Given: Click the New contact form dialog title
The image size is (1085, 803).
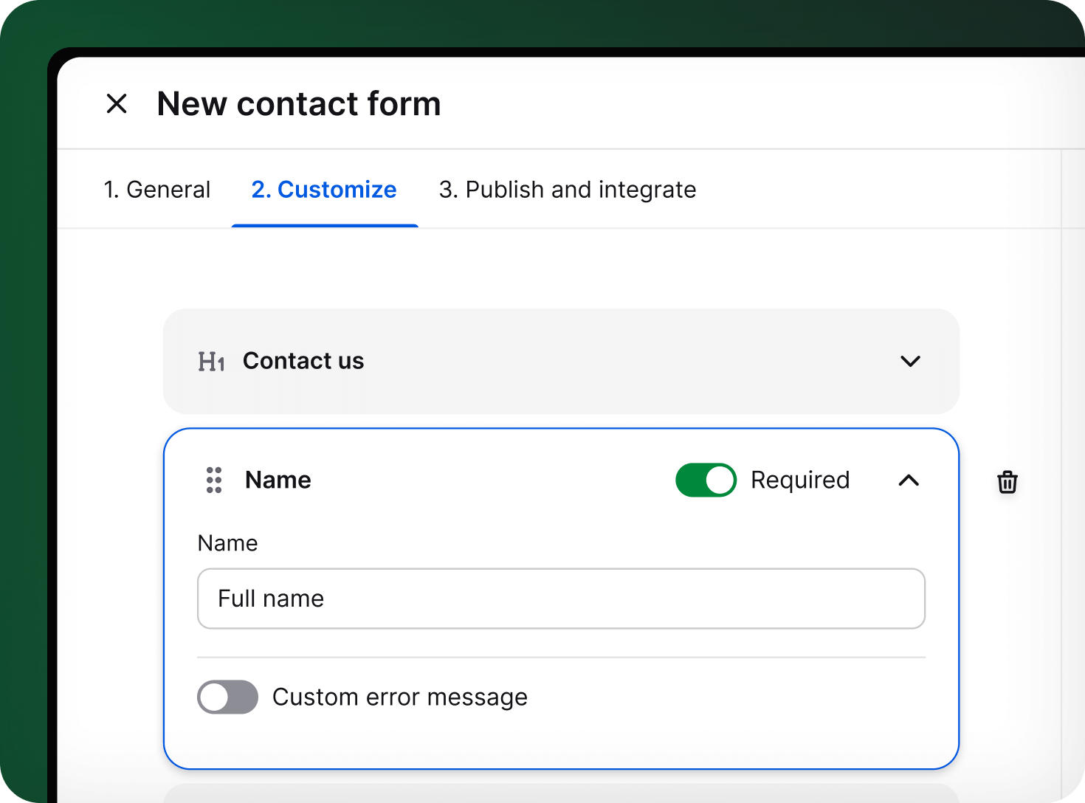Looking at the screenshot, I should point(298,103).
